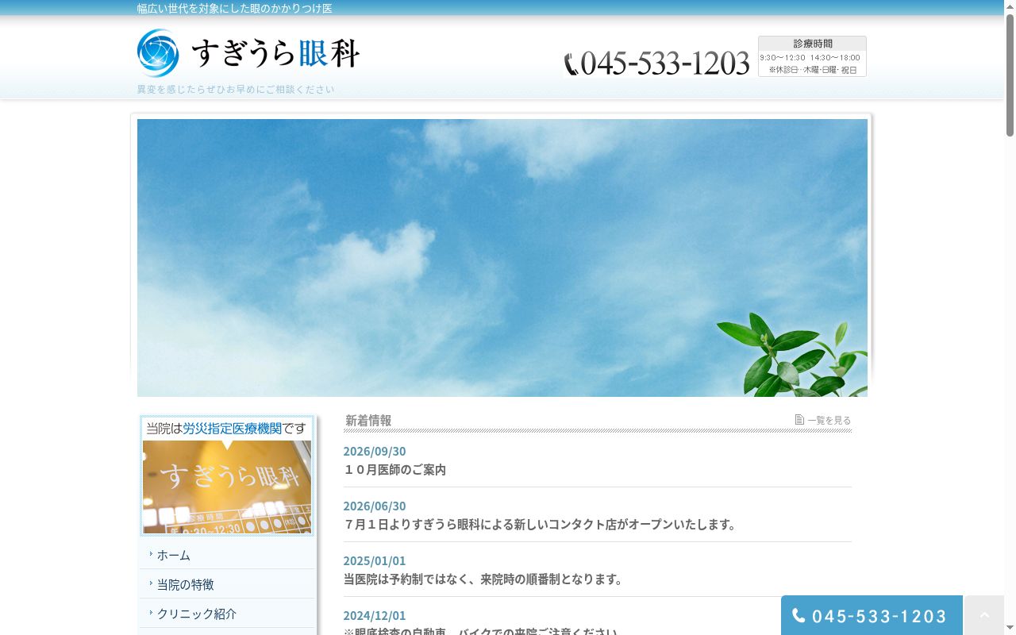Open the クリニック紹介 menu item
The height and width of the screenshot is (635, 1016).
click(228, 614)
